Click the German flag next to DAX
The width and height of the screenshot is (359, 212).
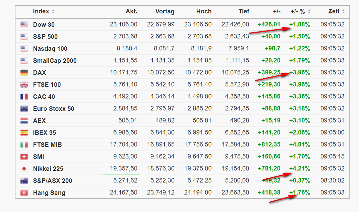[x=24, y=72]
